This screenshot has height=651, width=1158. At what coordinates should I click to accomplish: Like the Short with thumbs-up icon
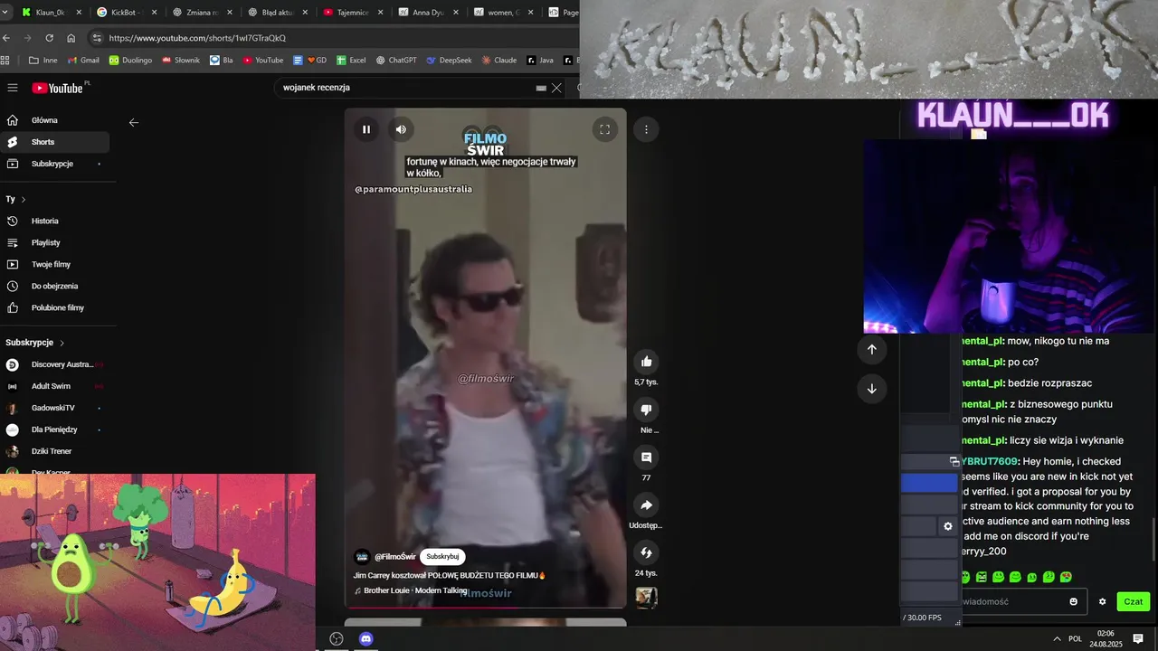click(646, 362)
